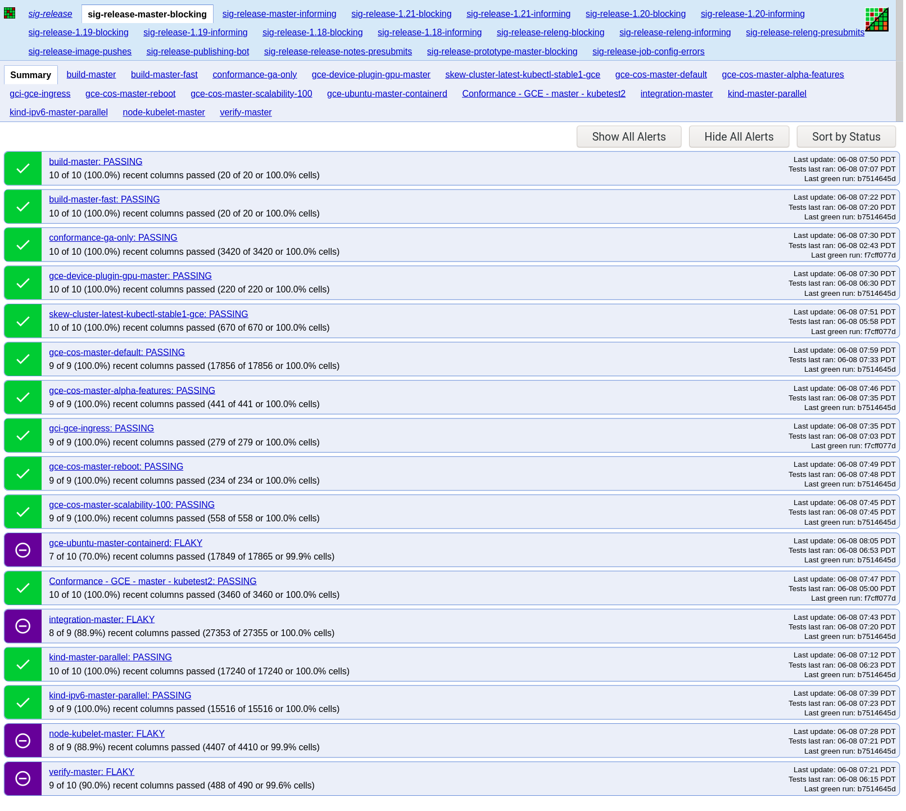The width and height of the screenshot is (906, 811).
Task: Open the sig-release-1.21-informing dashboard
Action: [x=518, y=14]
